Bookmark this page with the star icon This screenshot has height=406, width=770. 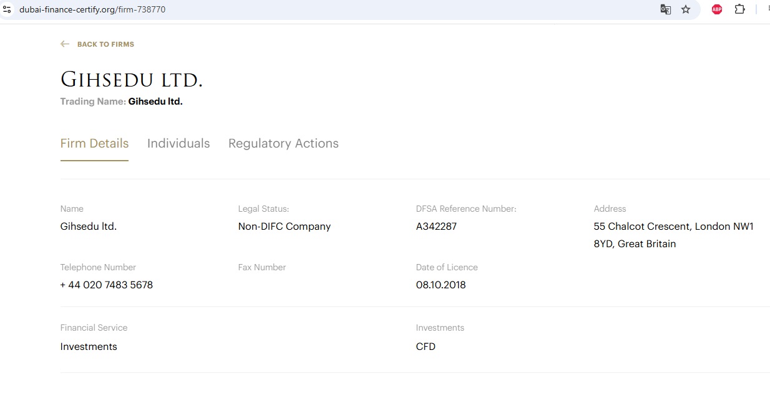[686, 9]
